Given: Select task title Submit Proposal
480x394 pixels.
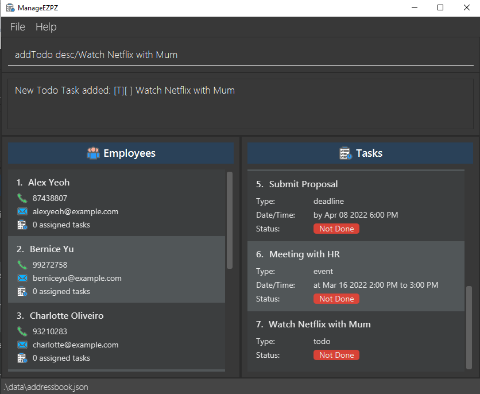Looking at the screenshot, I should pos(303,184).
